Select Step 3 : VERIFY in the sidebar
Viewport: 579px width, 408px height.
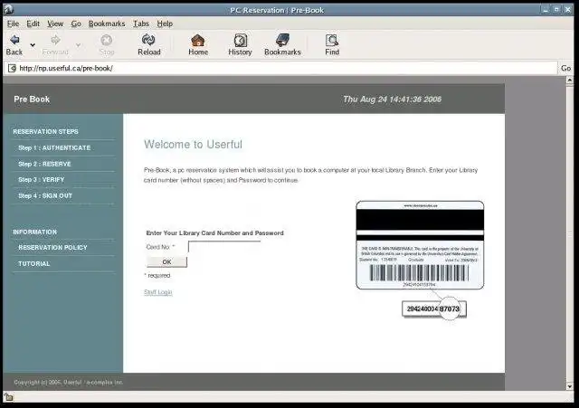click(x=42, y=180)
